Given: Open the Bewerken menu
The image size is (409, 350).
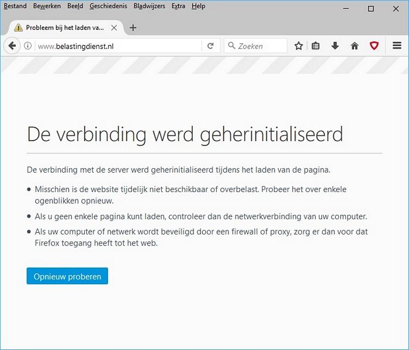Looking at the screenshot, I should (47, 6).
